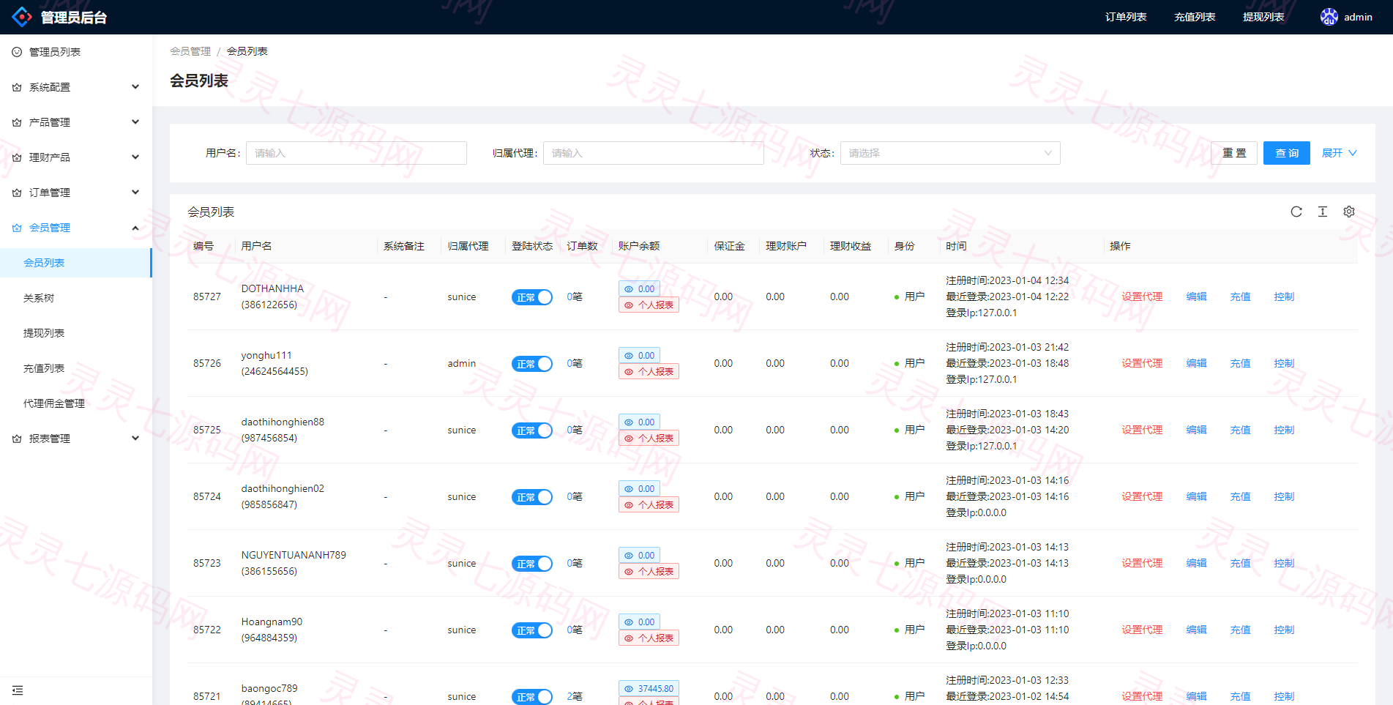Click the 重置 reset button
Screen dimensions: 1393x705
point(1234,153)
